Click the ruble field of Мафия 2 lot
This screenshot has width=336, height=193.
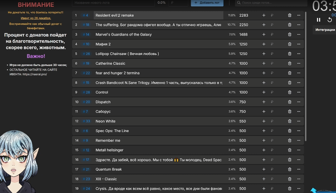tap(272, 44)
